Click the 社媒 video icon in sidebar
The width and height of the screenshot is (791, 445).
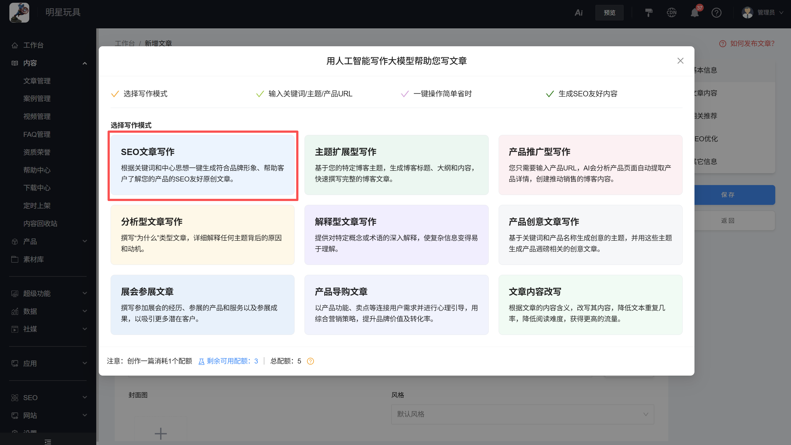click(x=14, y=329)
